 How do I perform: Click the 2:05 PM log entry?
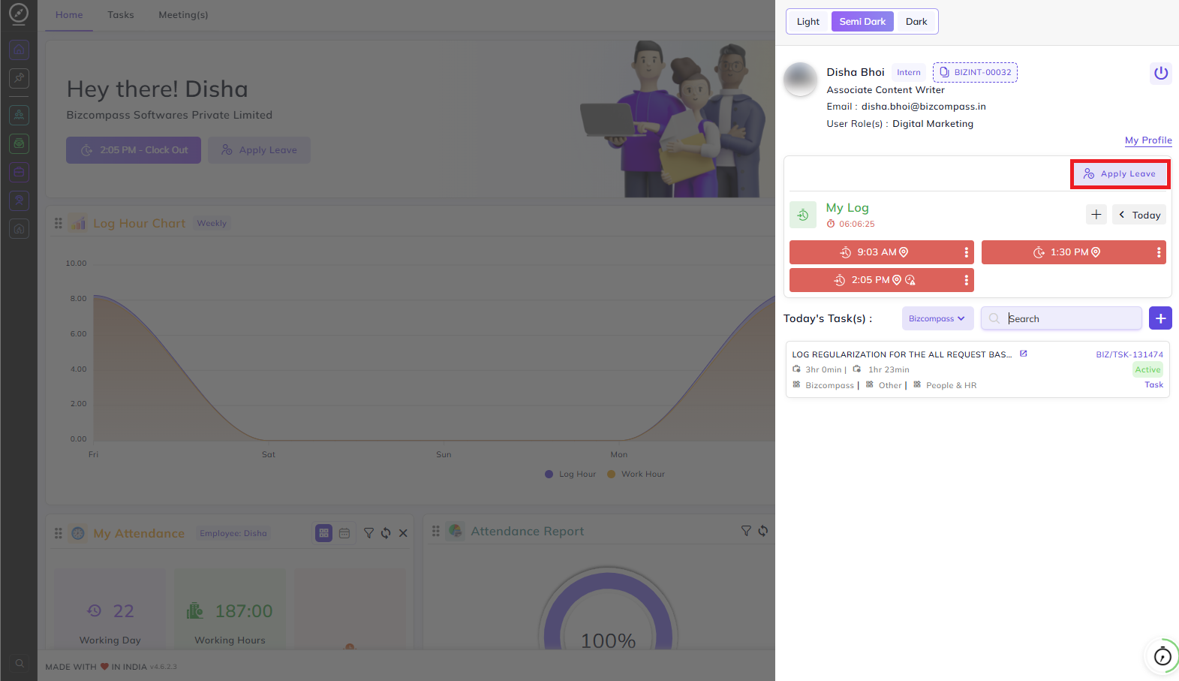point(882,280)
